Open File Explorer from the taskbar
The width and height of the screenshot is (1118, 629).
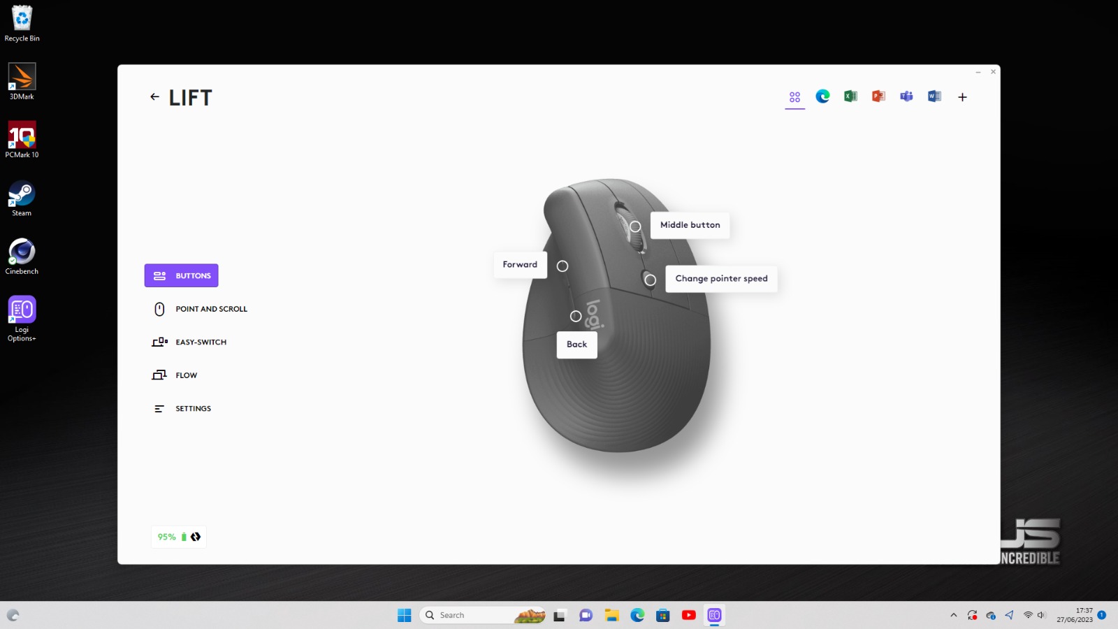coord(612,615)
